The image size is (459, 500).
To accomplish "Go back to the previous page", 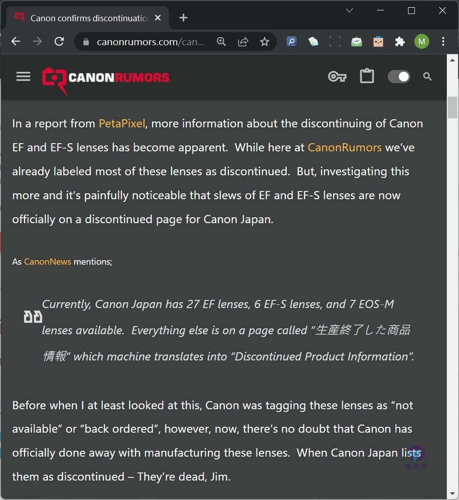I will click(16, 42).
